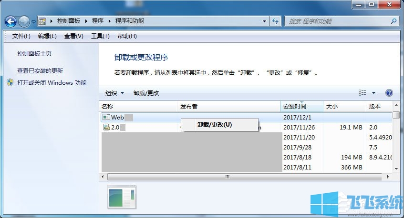
Task: Close the Programs and Features window
Action: pos(389,4)
